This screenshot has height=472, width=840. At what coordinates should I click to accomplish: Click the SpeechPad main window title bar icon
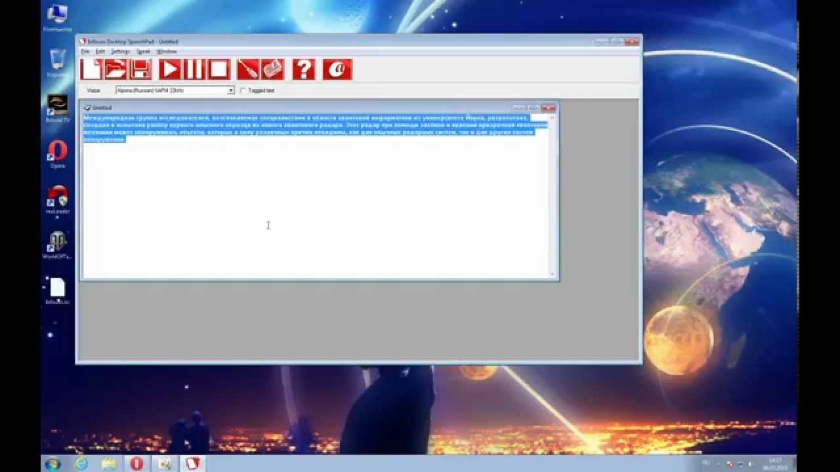coord(83,41)
